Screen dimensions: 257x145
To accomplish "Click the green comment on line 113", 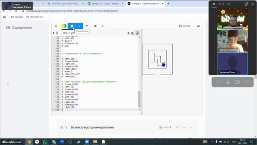I will tap(89, 81).
